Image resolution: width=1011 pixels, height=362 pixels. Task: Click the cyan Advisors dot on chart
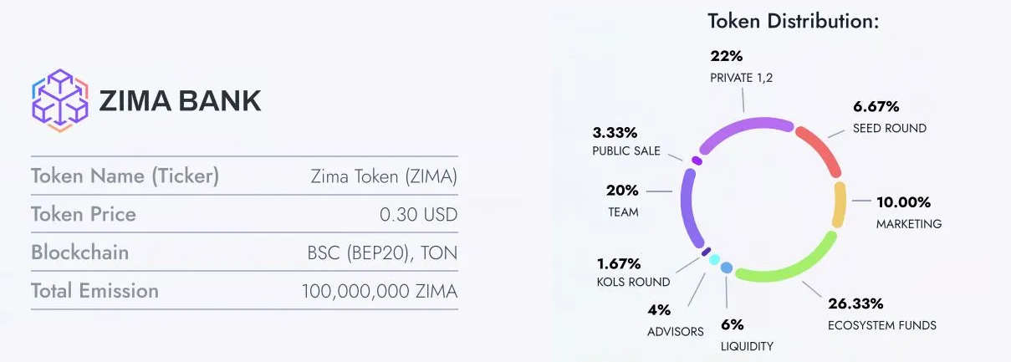click(x=714, y=260)
